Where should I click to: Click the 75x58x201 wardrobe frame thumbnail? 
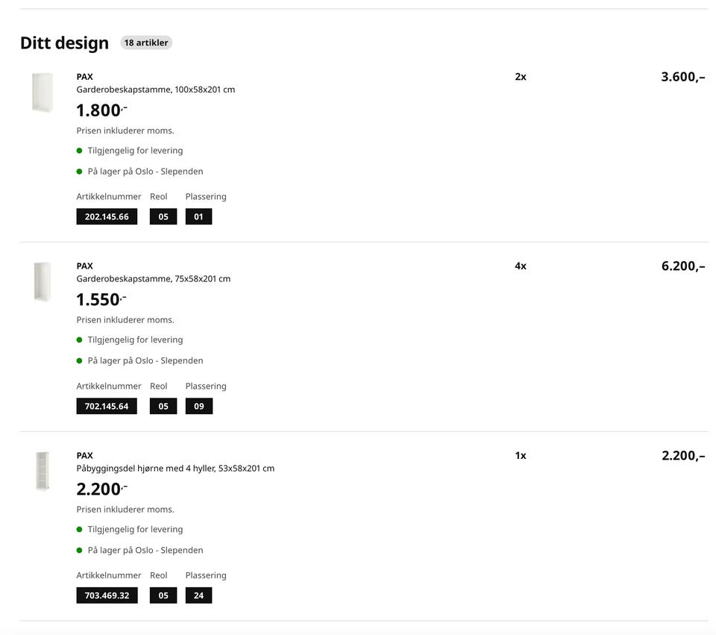point(43,282)
